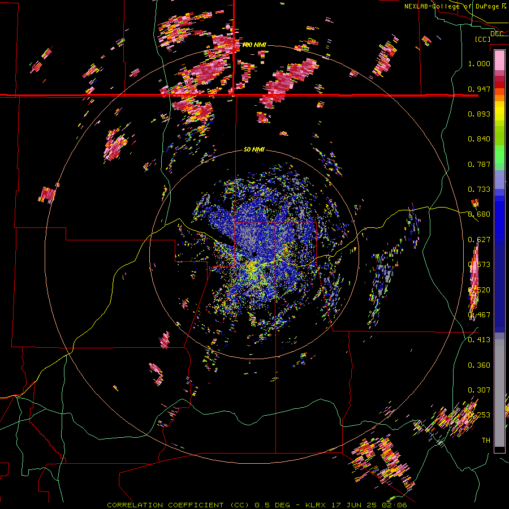Click the radar site dot at ring center
Viewport: 509px width, 509px height.
pos(254,254)
